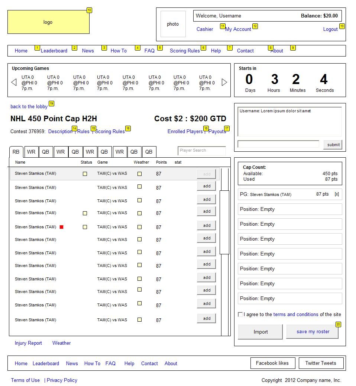356x386 pixels.
Task: Open Privacy Policy in the footer
Action: coord(62,380)
